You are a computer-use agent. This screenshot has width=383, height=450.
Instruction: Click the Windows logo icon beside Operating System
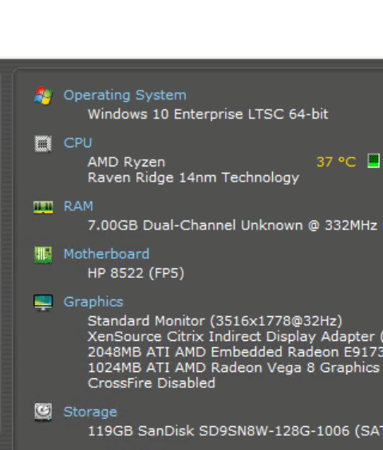point(43,96)
